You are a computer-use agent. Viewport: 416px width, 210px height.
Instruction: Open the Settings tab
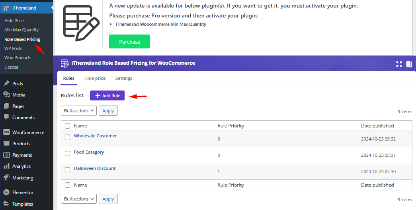pos(124,78)
